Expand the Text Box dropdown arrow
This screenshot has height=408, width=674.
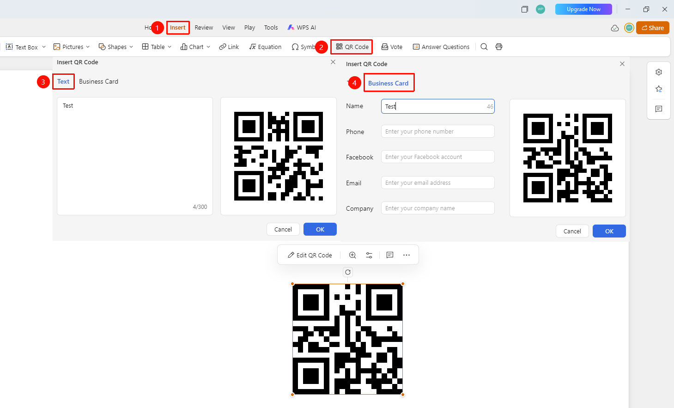[44, 47]
